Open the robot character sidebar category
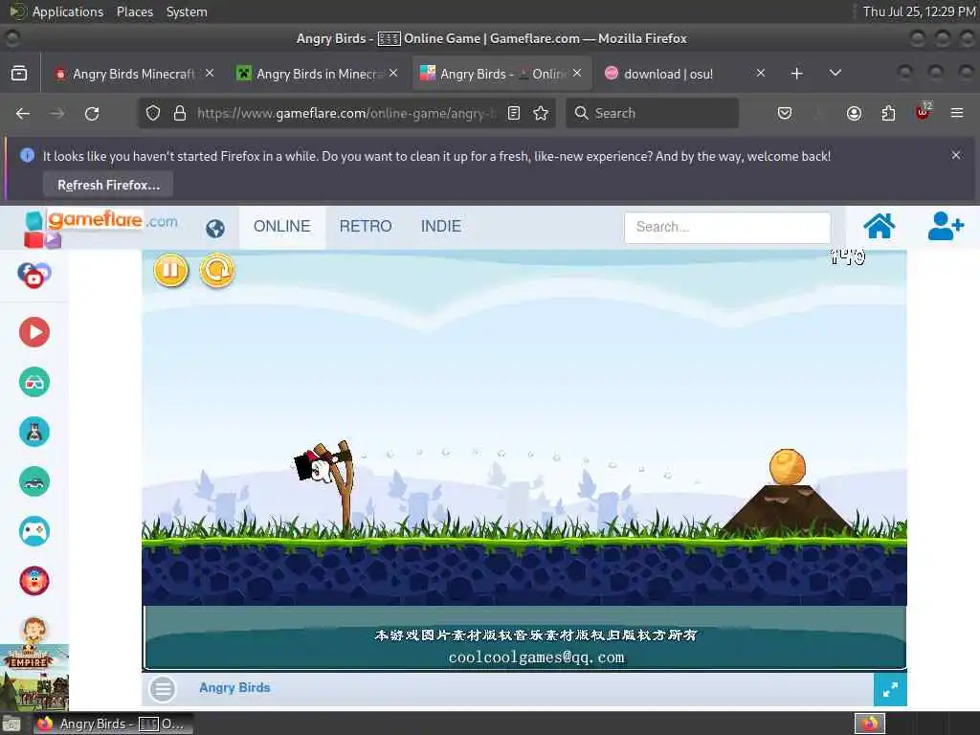This screenshot has height=735, width=980. click(34, 432)
